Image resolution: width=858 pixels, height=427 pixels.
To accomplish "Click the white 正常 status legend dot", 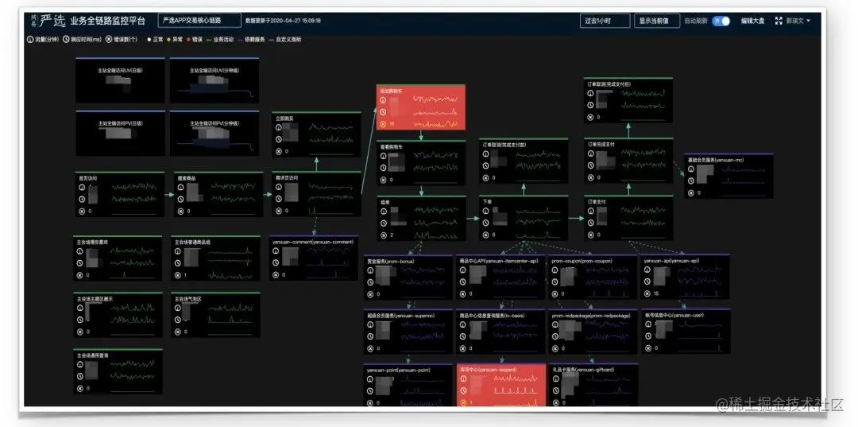I will click(x=149, y=40).
